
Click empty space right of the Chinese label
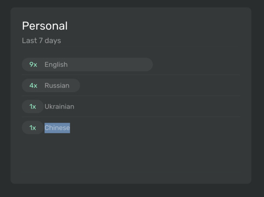tap(157, 128)
